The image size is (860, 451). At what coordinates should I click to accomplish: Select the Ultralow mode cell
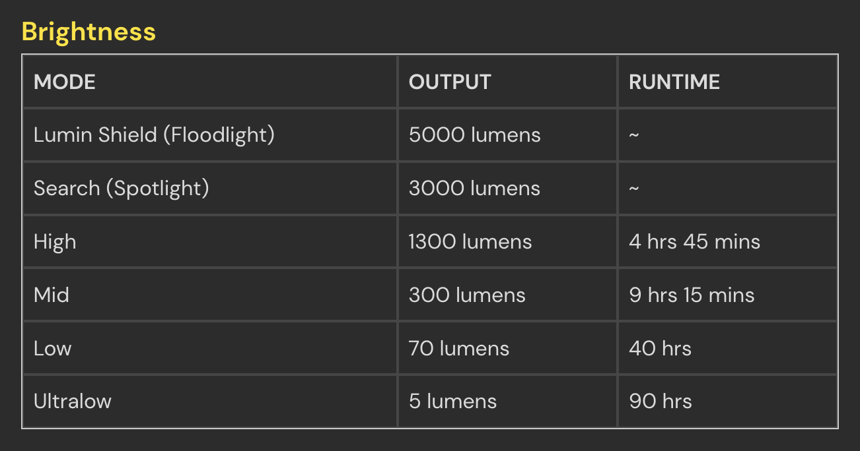click(210, 401)
